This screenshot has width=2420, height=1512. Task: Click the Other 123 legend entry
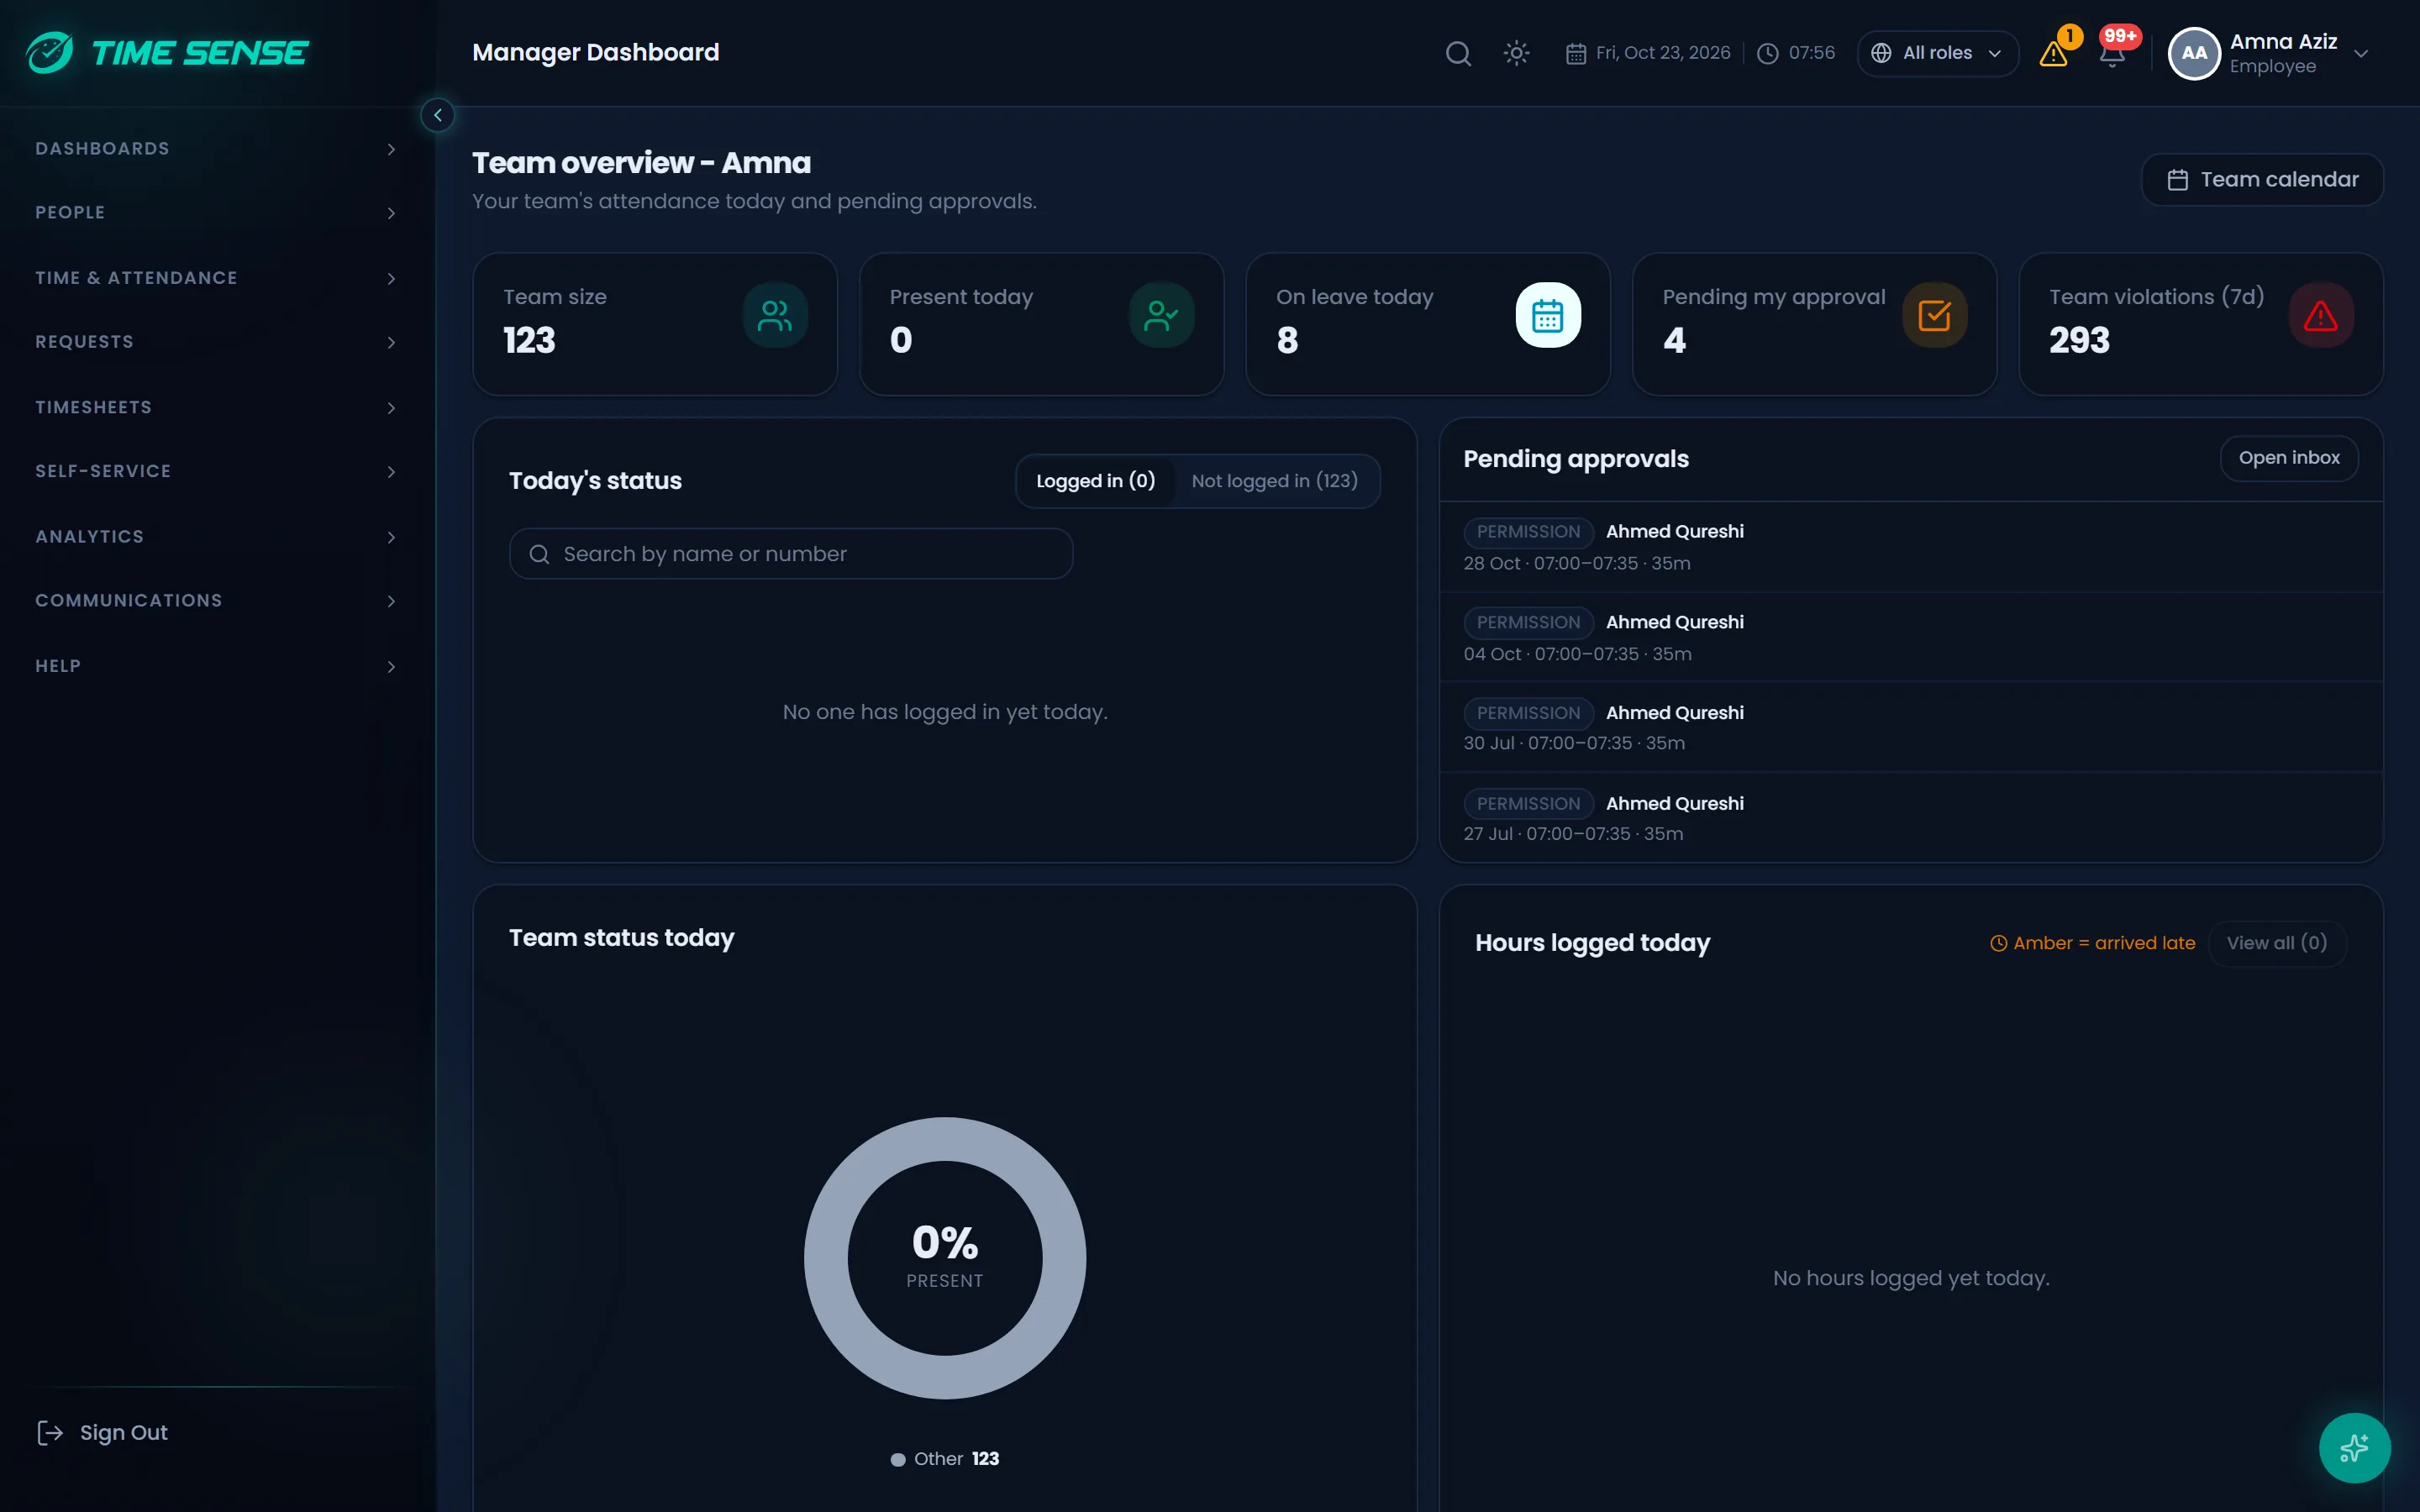click(945, 1459)
